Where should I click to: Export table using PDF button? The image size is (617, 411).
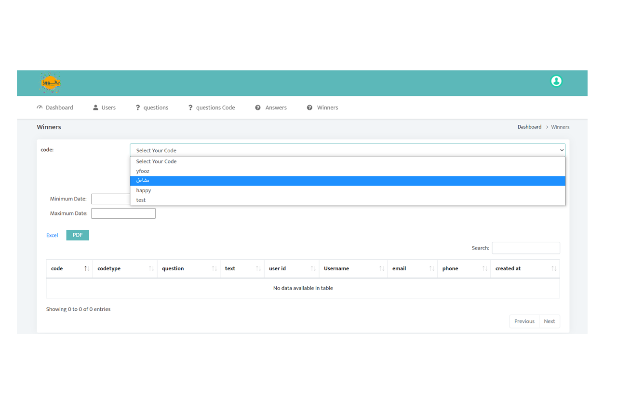(x=78, y=235)
